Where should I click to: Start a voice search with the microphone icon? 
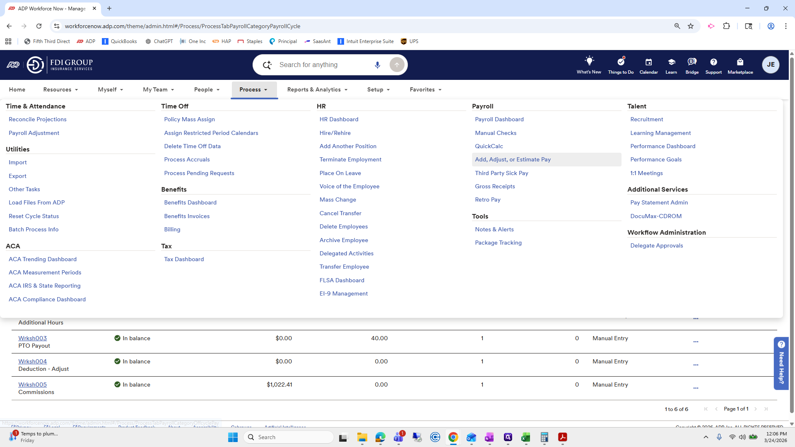[x=377, y=65]
